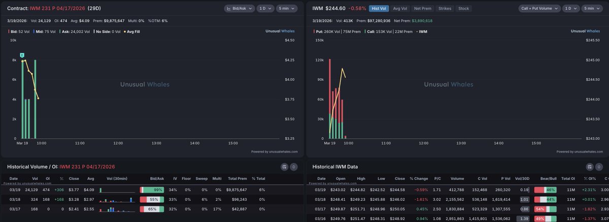Click the 03/18 row's 30min volume sparkline

pyautogui.click(x=117, y=199)
